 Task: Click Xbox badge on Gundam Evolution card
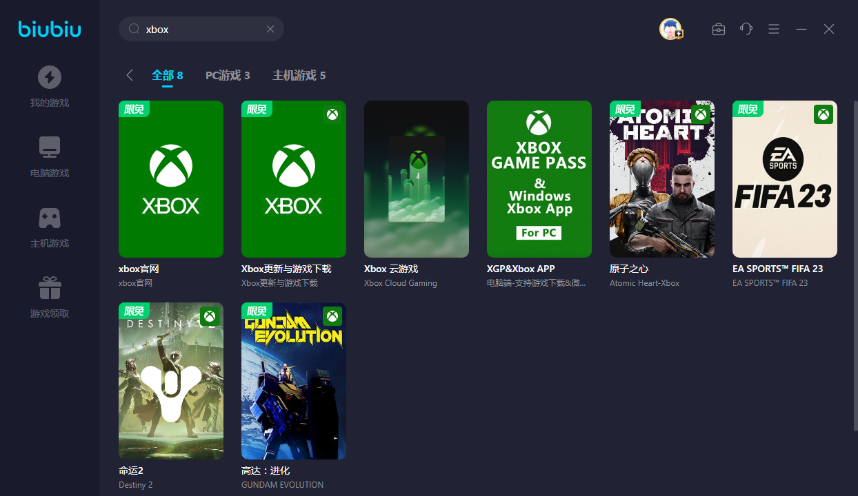[332, 316]
